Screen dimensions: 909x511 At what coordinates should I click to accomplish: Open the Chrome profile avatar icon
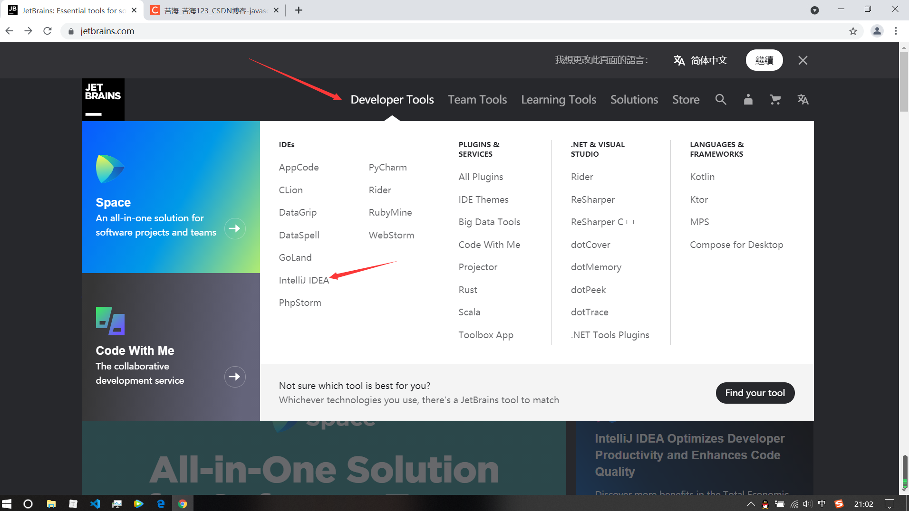(x=877, y=31)
